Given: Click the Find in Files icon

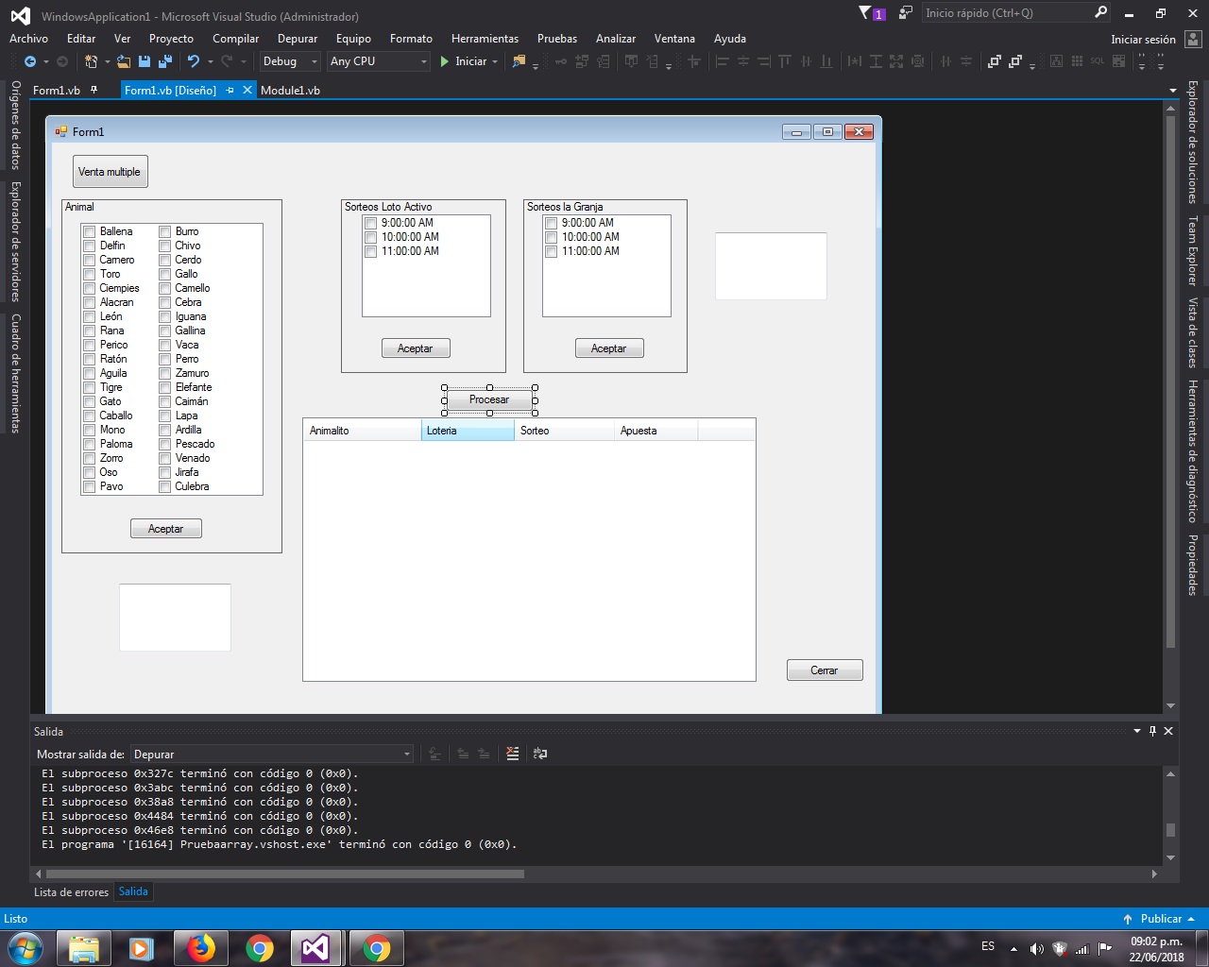Looking at the screenshot, I should [x=519, y=61].
